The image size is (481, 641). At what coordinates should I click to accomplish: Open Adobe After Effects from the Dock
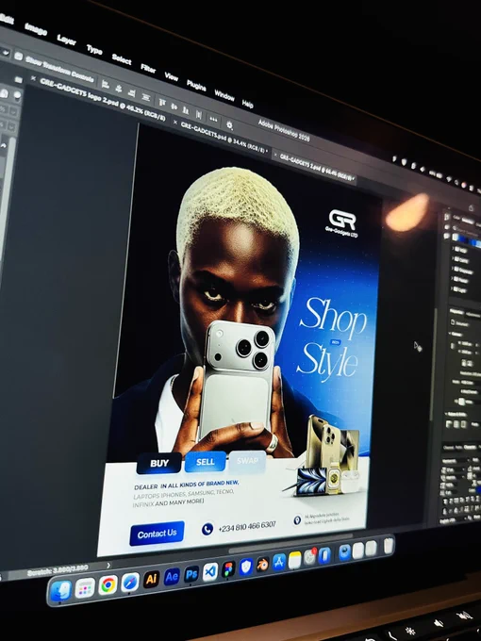pos(172,576)
